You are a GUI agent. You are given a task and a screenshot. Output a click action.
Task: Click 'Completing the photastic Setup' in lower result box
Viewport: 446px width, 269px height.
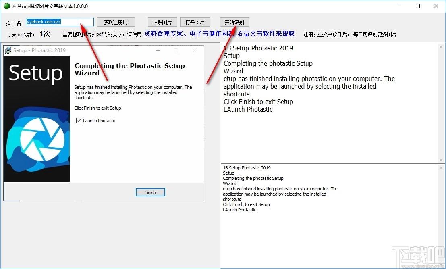(x=253, y=179)
